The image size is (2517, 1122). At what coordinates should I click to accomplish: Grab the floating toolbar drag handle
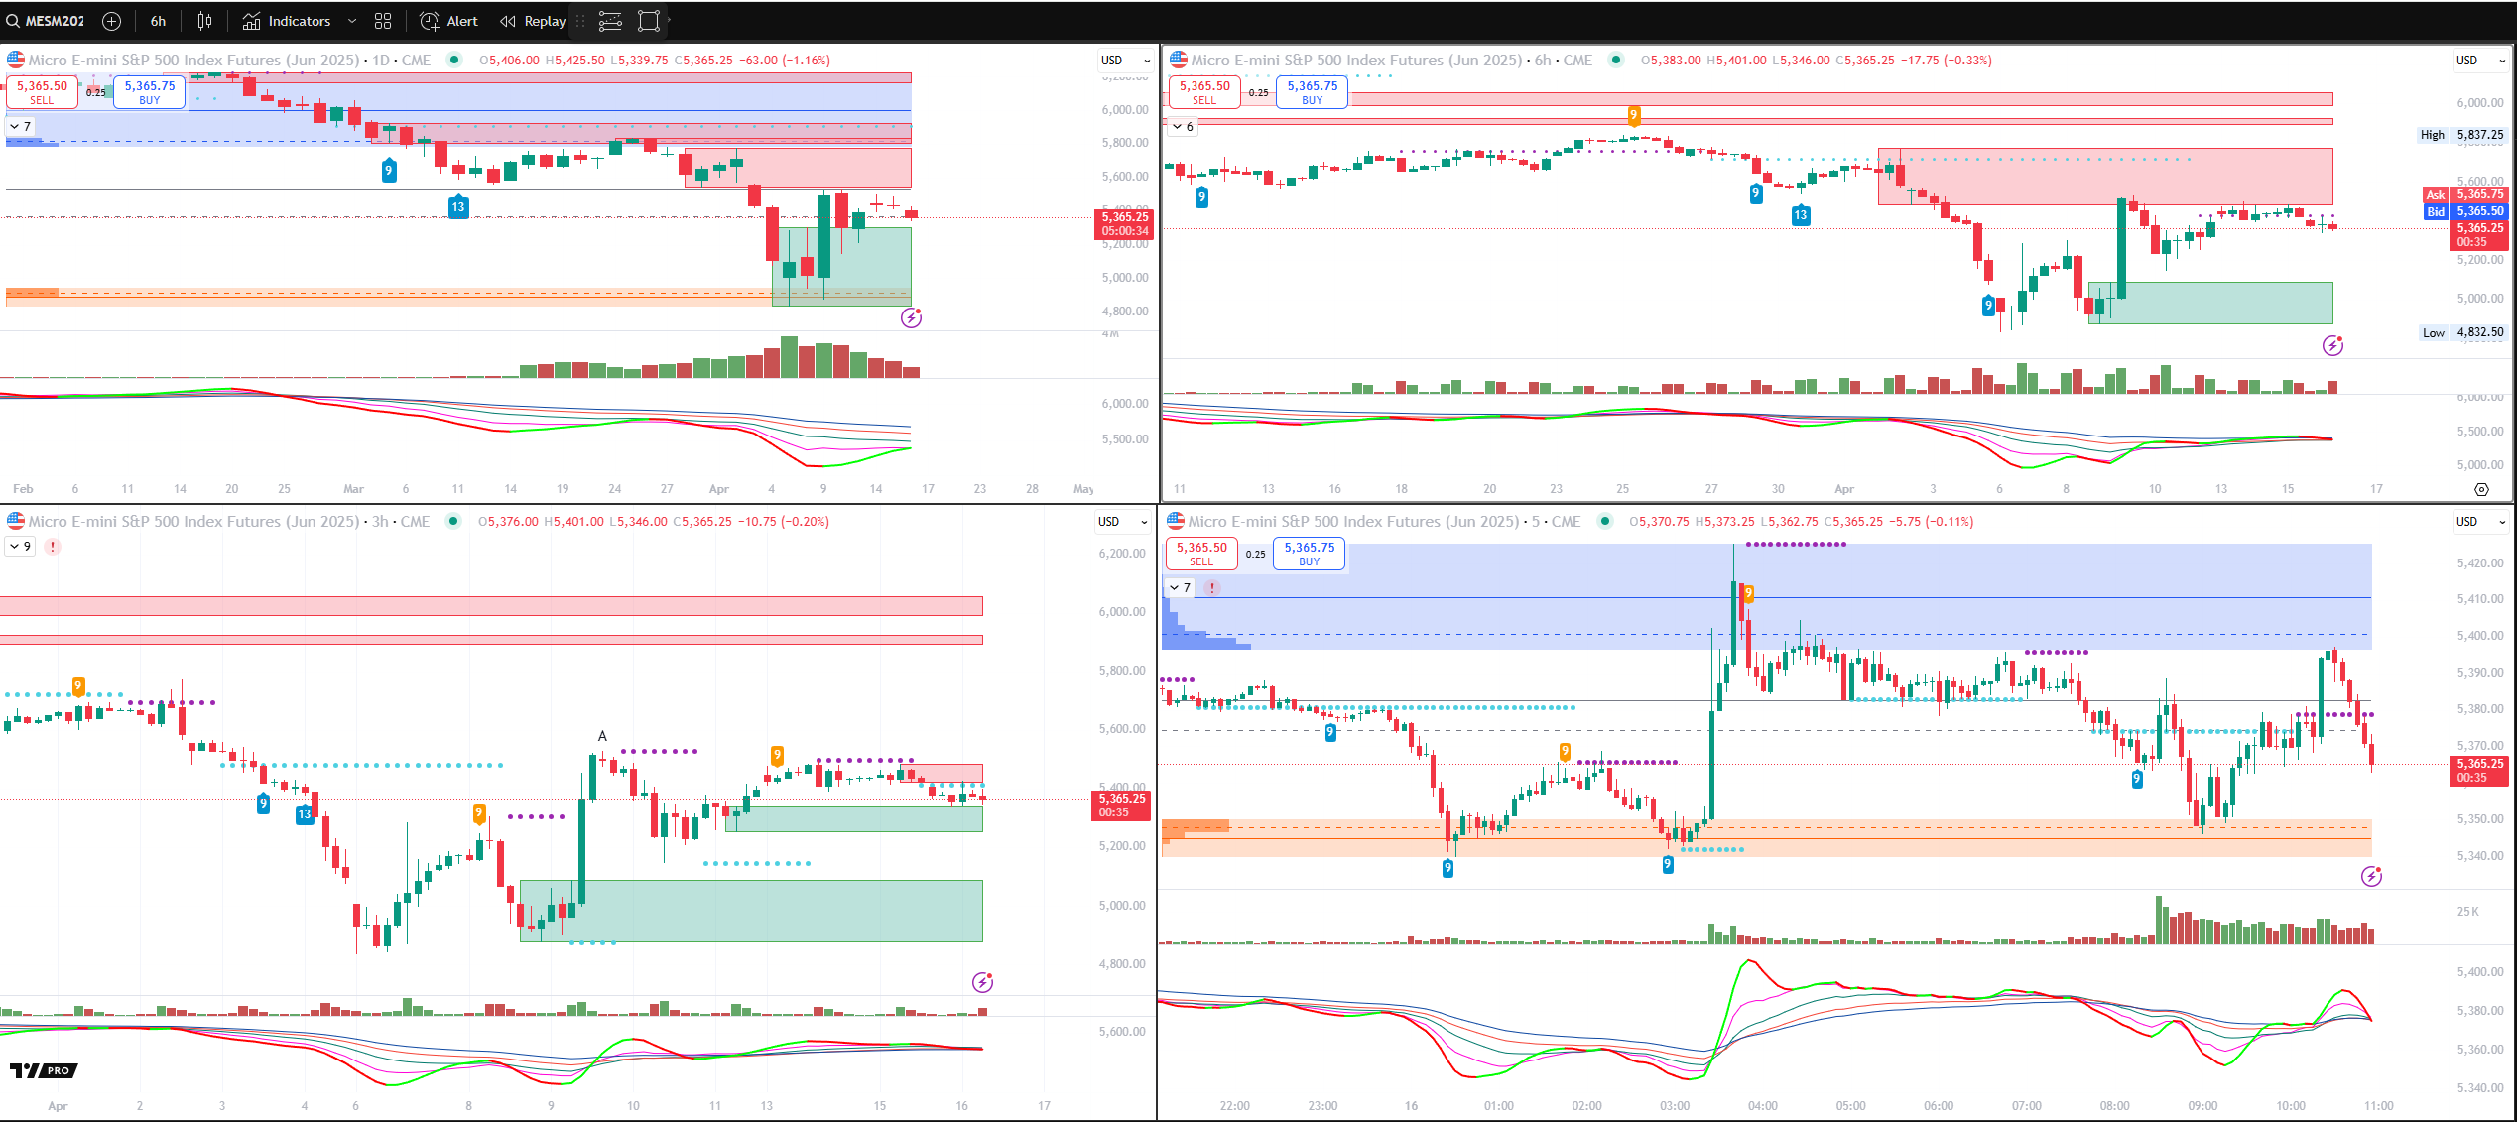[x=580, y=21]
